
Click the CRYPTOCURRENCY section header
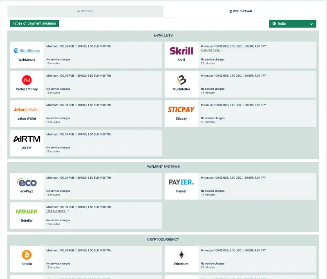point(163,239)
